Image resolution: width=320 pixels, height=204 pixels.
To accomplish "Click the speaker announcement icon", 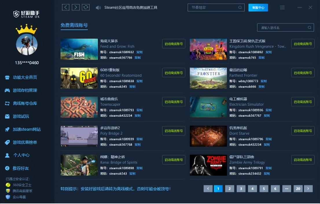I will (x=98, y=8).
